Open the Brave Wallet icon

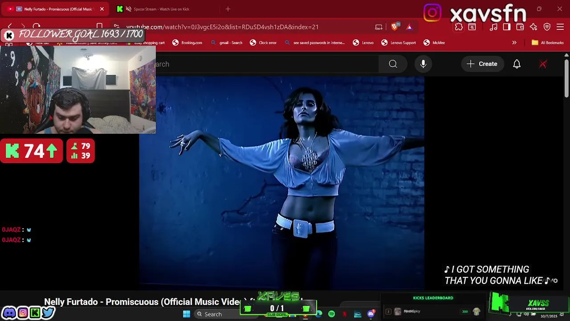pos(520,27)
